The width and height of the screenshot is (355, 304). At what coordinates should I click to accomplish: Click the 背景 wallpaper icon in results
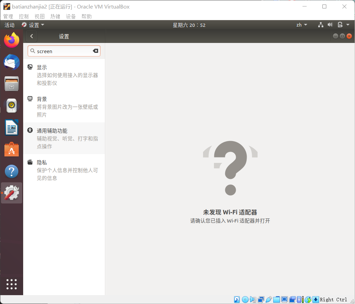click(30, 98)
